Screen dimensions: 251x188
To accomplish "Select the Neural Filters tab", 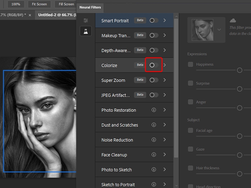I will pyautogui.click(x=90, y=8).
